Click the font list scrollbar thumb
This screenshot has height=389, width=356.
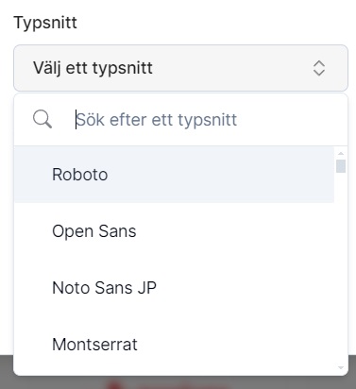[x=341, y=166]
